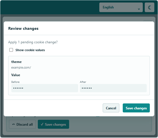Click Cancel in Review changes dialog

coord(111,108)
